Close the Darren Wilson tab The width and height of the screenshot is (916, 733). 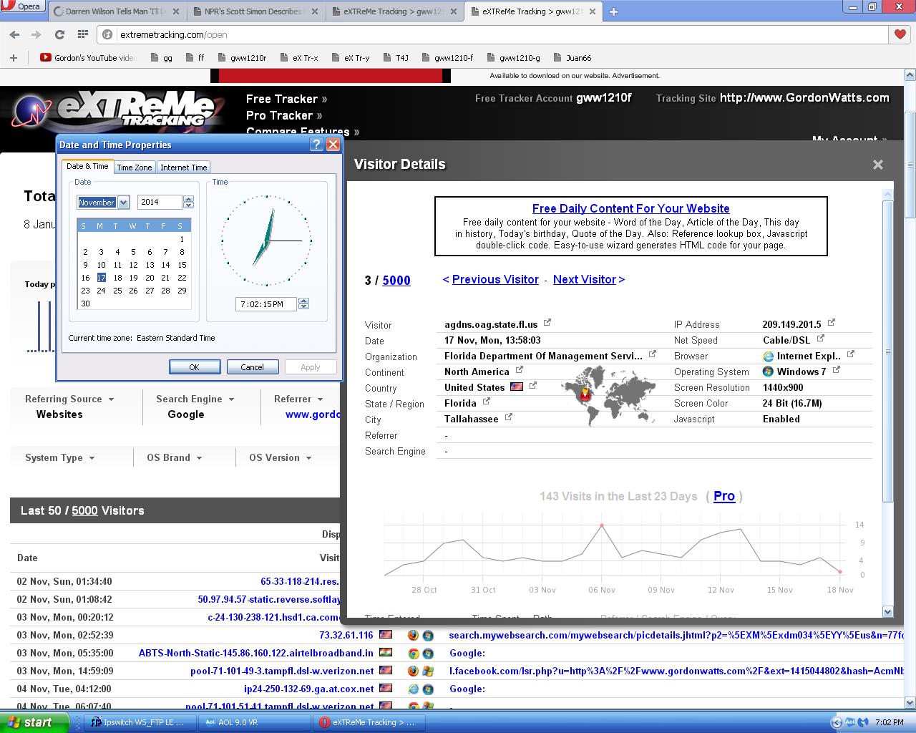[176, 11]
